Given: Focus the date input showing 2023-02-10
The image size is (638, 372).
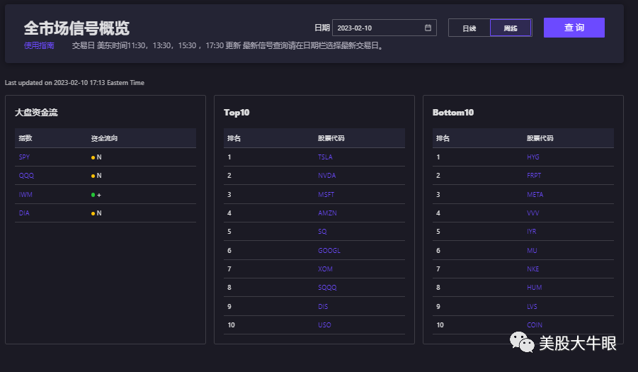Looking at the screenshot, I should point(384,28).
